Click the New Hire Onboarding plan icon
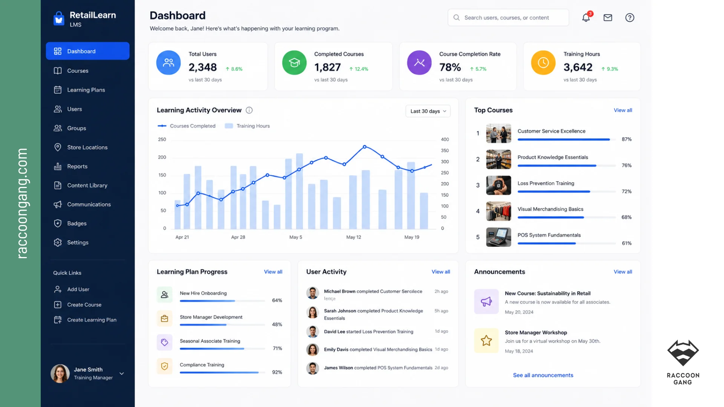The width and height of the screenshot is (724, 407). 165,295
